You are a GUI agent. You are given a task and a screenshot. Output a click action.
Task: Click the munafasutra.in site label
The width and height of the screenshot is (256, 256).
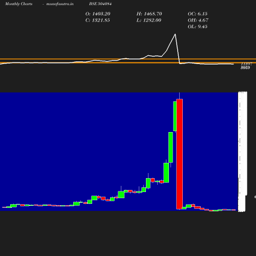click(60, 4)
